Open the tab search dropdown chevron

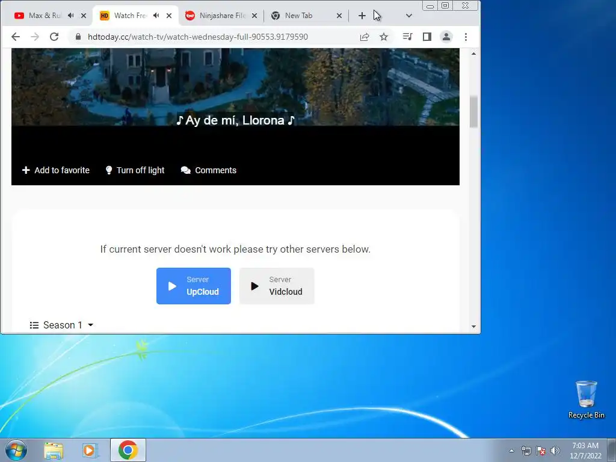(408, 16)
